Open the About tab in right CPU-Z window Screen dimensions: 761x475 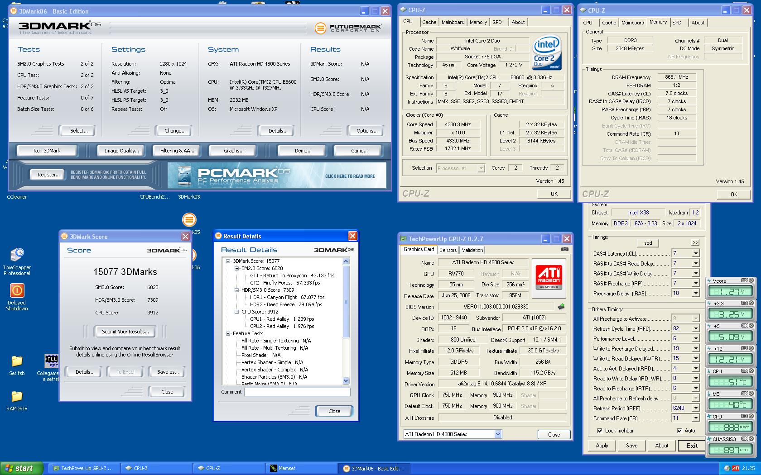point(698,23)
